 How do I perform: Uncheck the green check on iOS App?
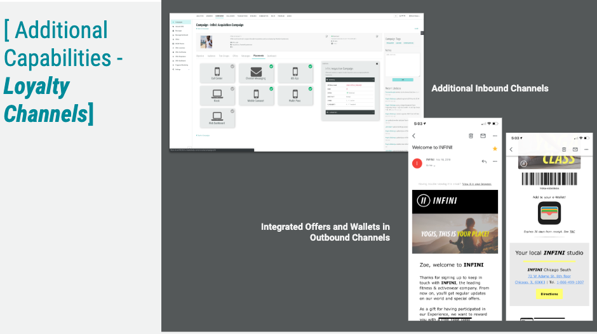(x=310, y=66)
